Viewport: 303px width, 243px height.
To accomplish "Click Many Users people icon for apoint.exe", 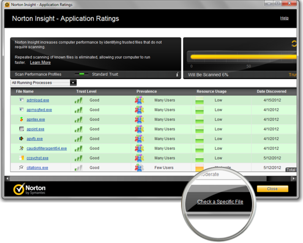I will [139, 129].
